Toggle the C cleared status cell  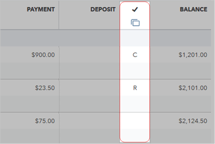tap(135, 55)
